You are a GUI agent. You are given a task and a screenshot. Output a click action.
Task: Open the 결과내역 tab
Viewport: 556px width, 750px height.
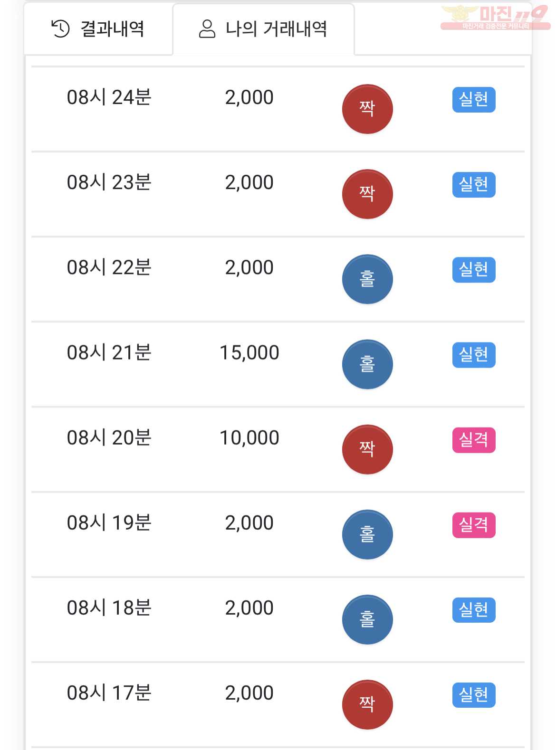[98, 29]
